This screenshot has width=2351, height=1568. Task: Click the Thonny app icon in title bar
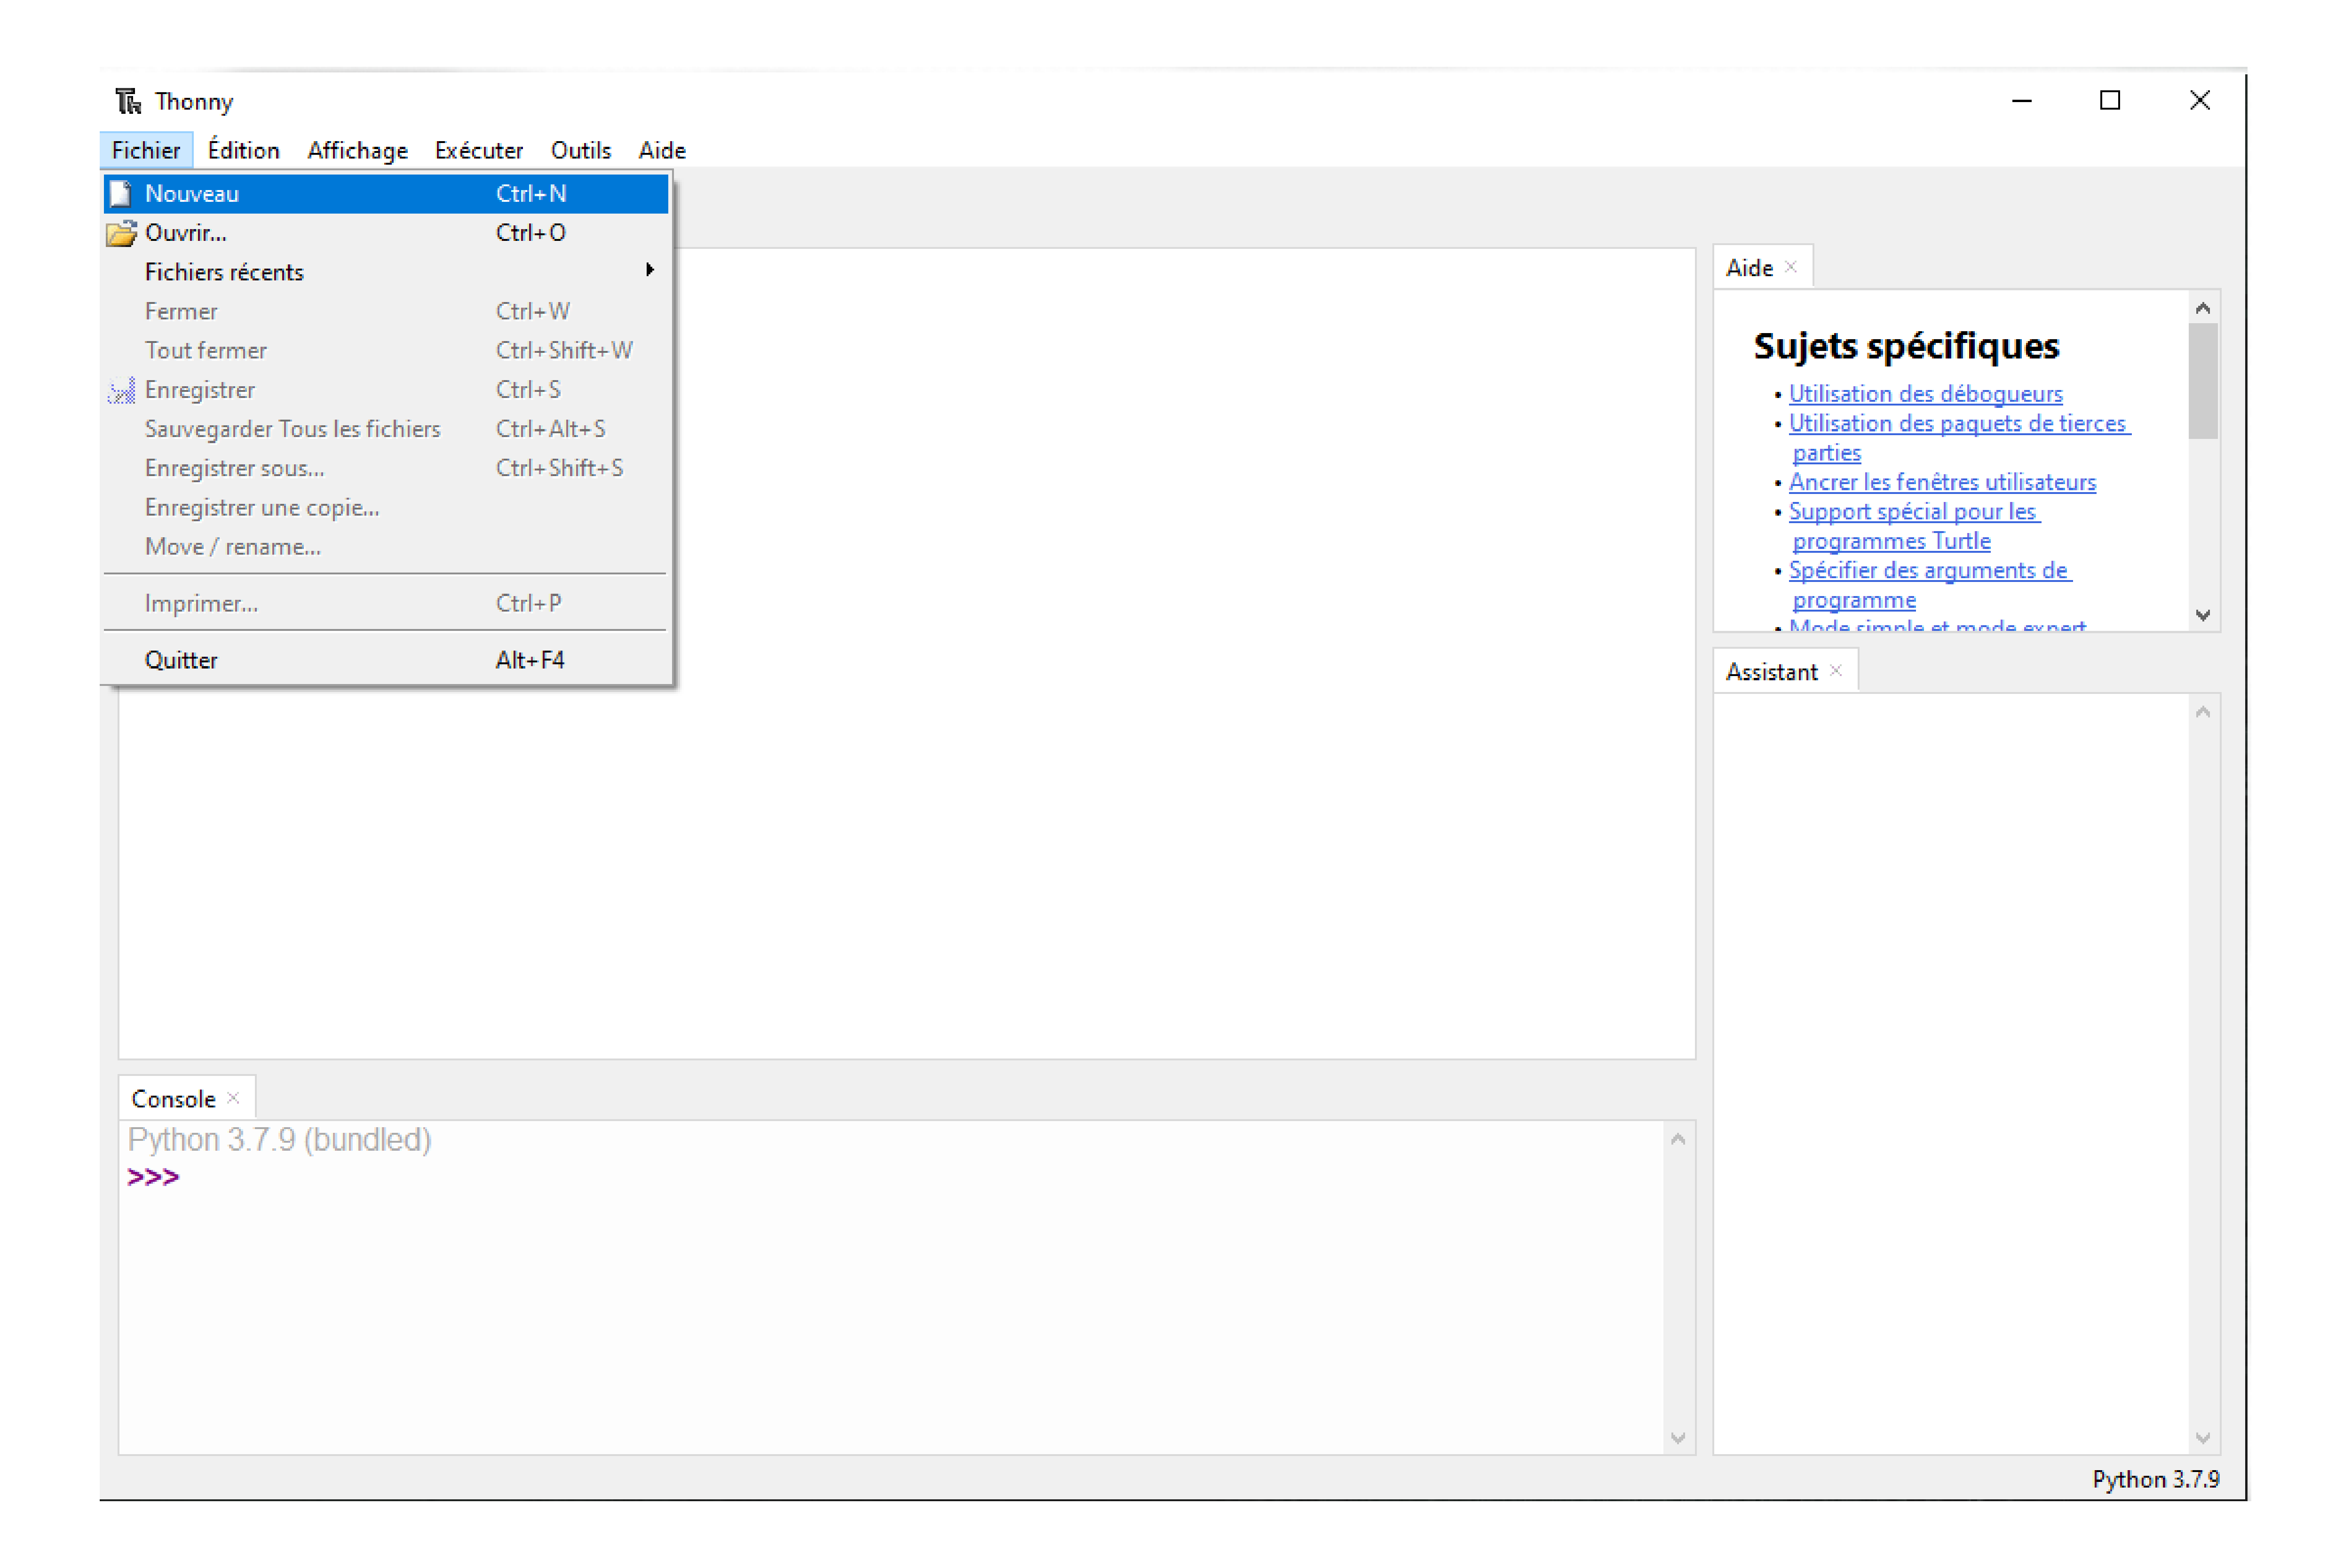pyautogui.click(x=128, y=101)
